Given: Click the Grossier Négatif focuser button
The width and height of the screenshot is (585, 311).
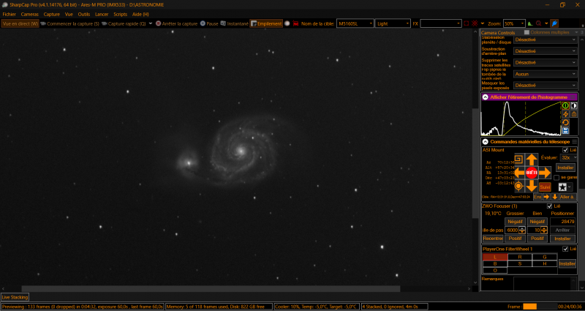Looking at the screenshot, I should point(516,222).
